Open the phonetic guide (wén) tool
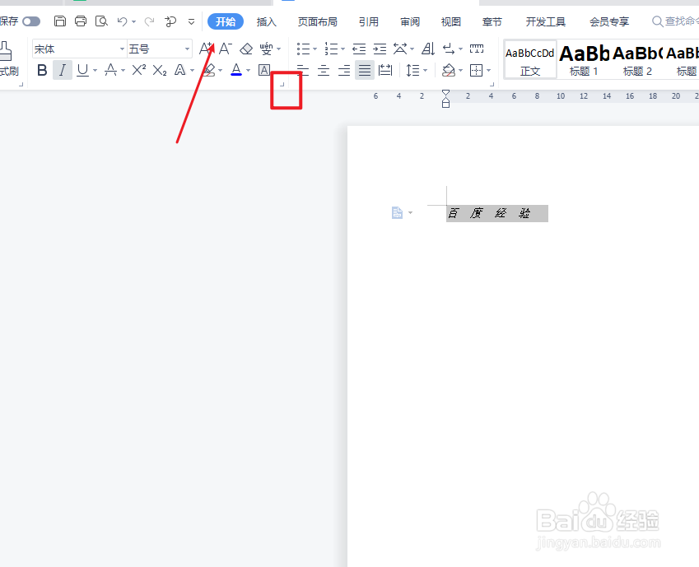 coord(266,49)
